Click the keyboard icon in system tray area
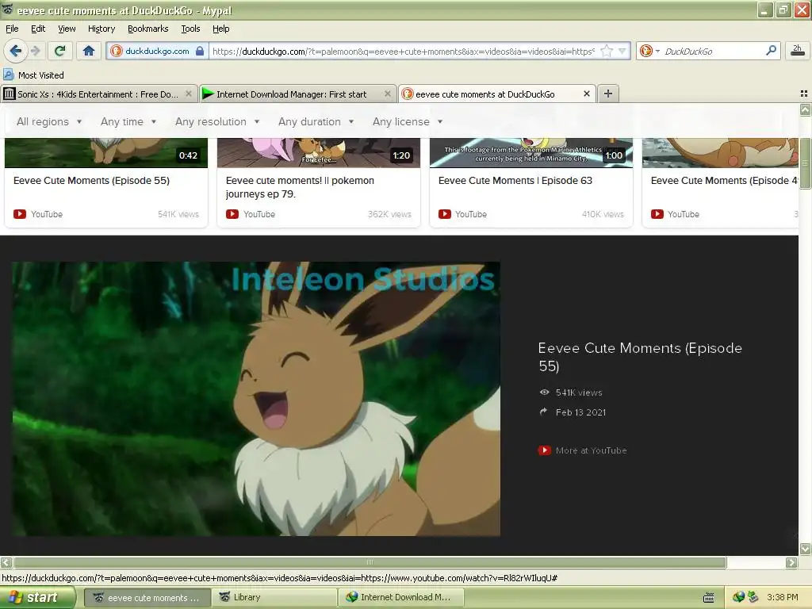This screenshot has height=609, width=812. [x=708, y=598]
